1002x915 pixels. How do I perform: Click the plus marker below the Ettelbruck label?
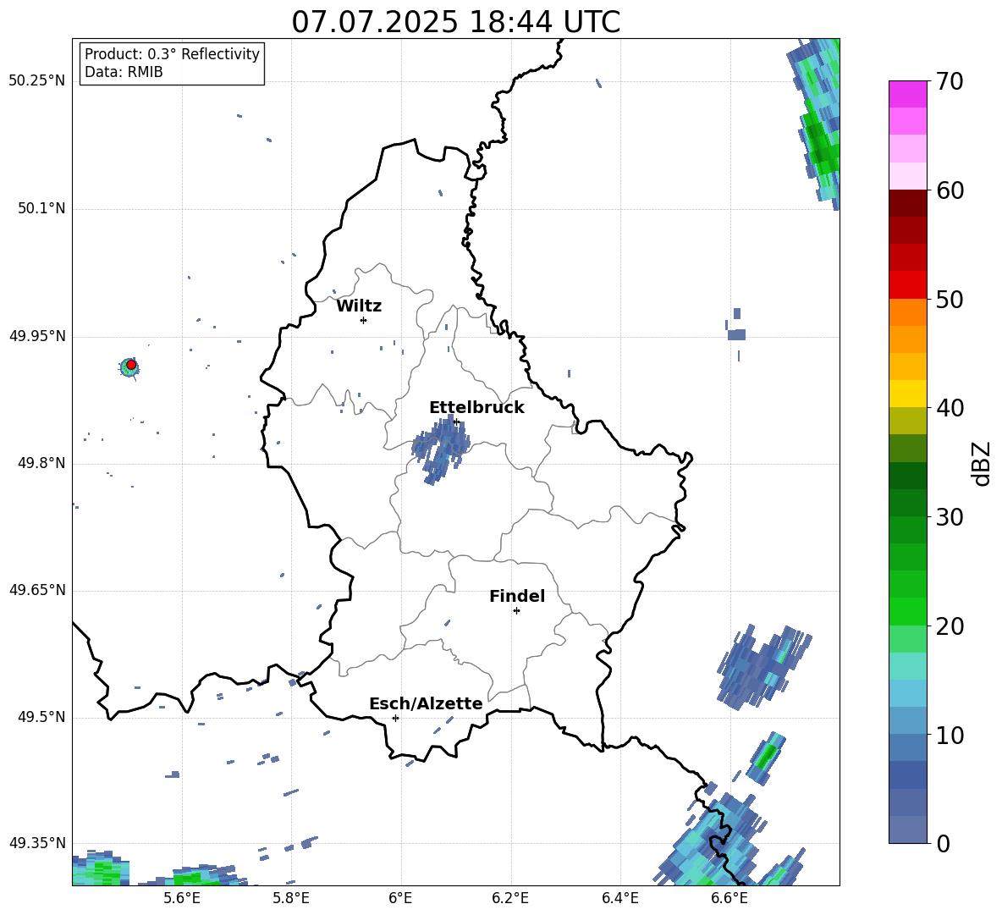pyautogui.click(x=456, y=422)
